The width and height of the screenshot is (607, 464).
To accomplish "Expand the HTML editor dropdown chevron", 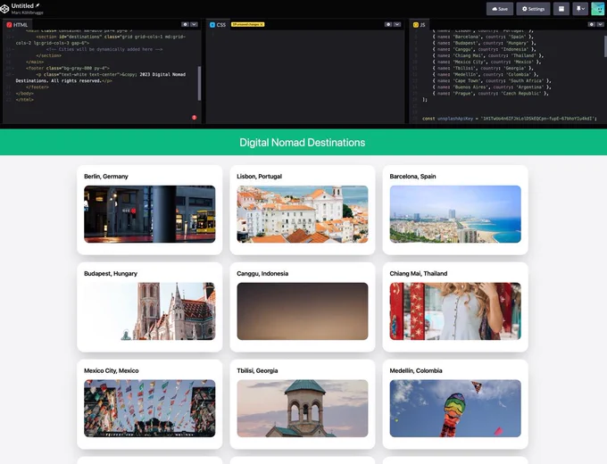I will 194,24.
